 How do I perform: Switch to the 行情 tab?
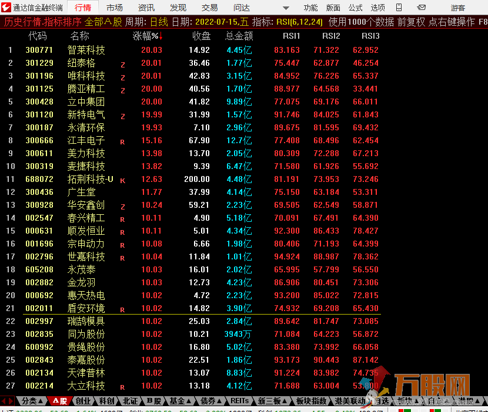[x=83, y=8]
